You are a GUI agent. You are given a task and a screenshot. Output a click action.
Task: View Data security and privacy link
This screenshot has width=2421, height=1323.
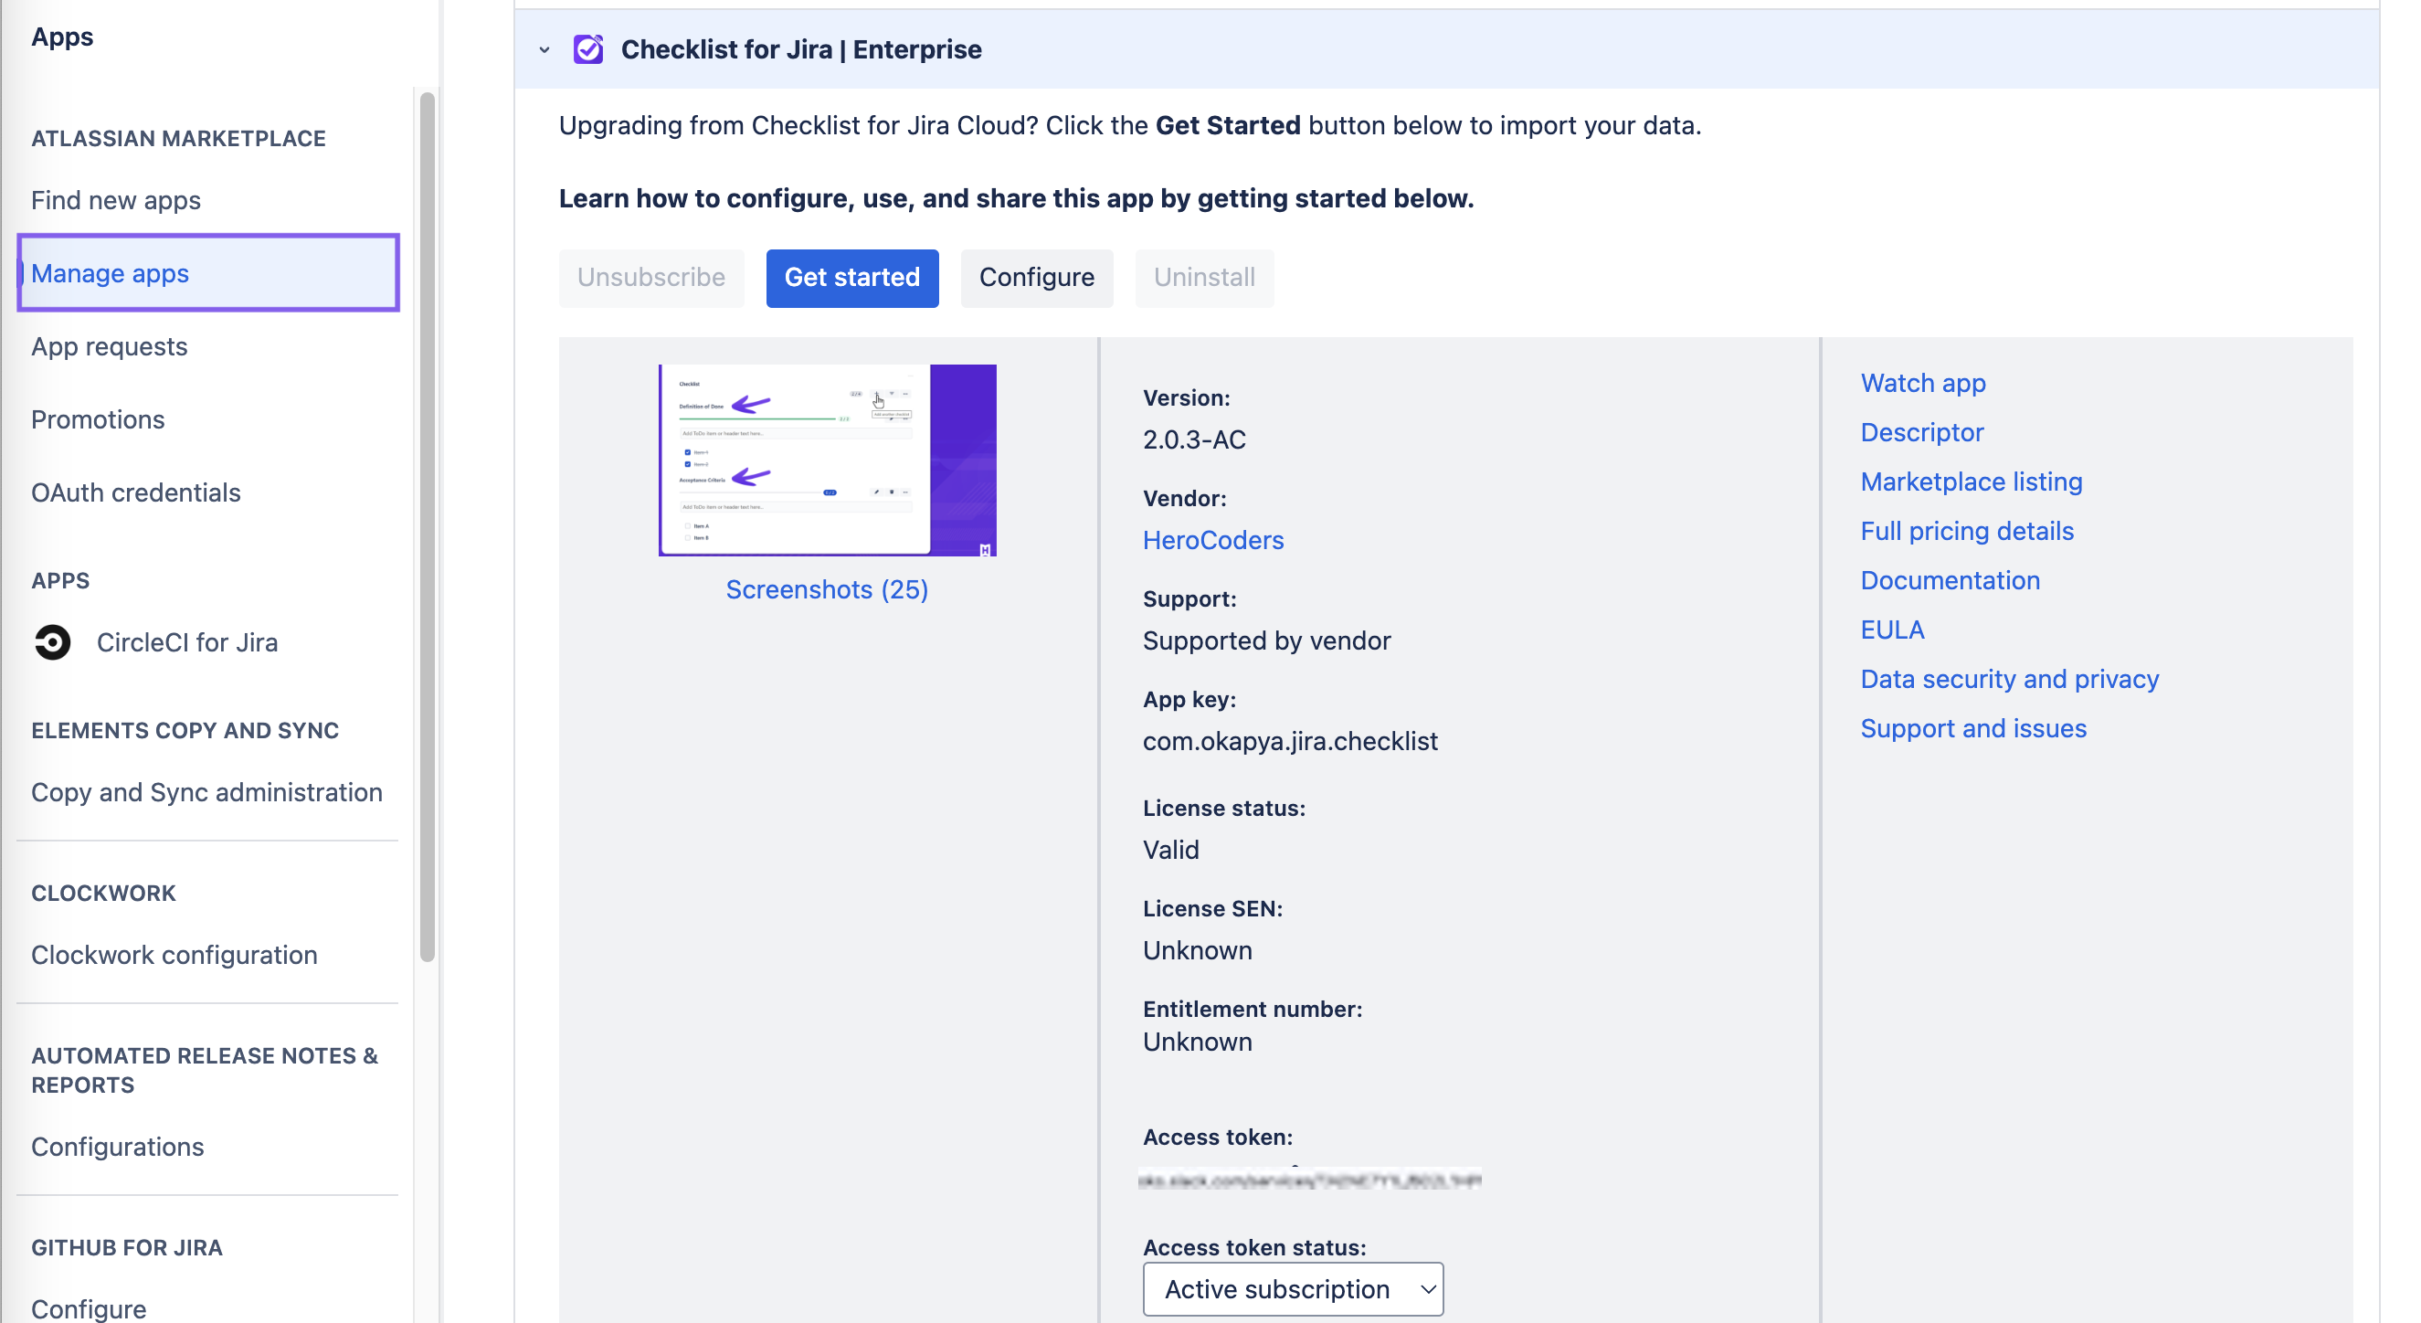pos(2008,680)
